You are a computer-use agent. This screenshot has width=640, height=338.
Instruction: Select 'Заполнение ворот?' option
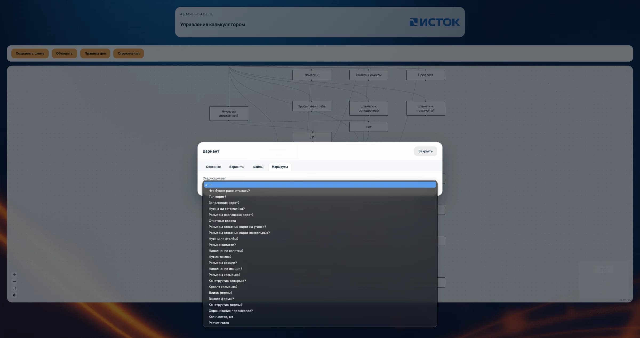click(x=320, y=203)
